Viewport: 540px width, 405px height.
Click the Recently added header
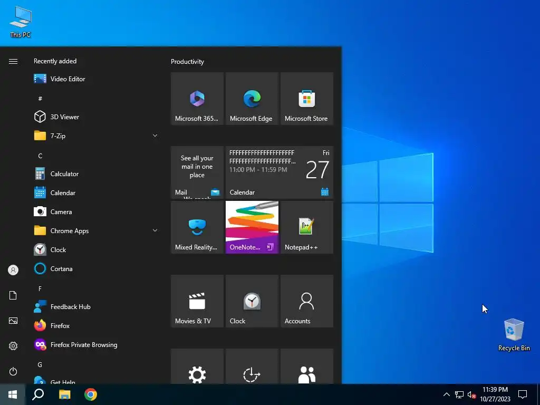click(55, 61)
